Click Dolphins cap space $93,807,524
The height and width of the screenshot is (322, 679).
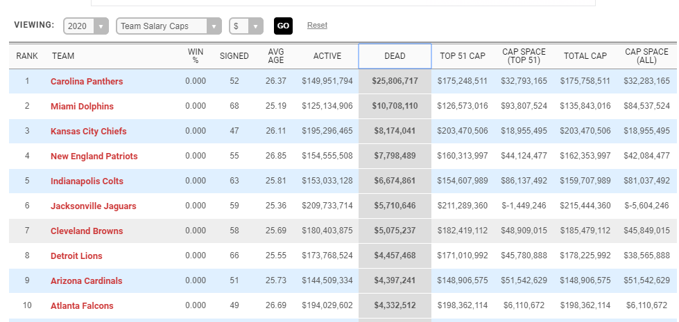point(524,106)
